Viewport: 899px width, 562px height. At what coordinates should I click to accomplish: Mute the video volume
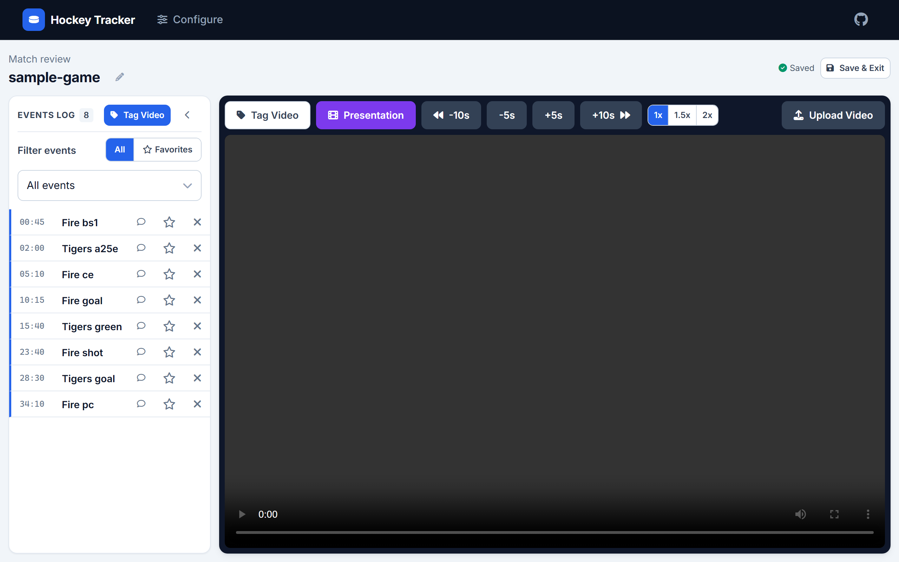pos(801,514)
